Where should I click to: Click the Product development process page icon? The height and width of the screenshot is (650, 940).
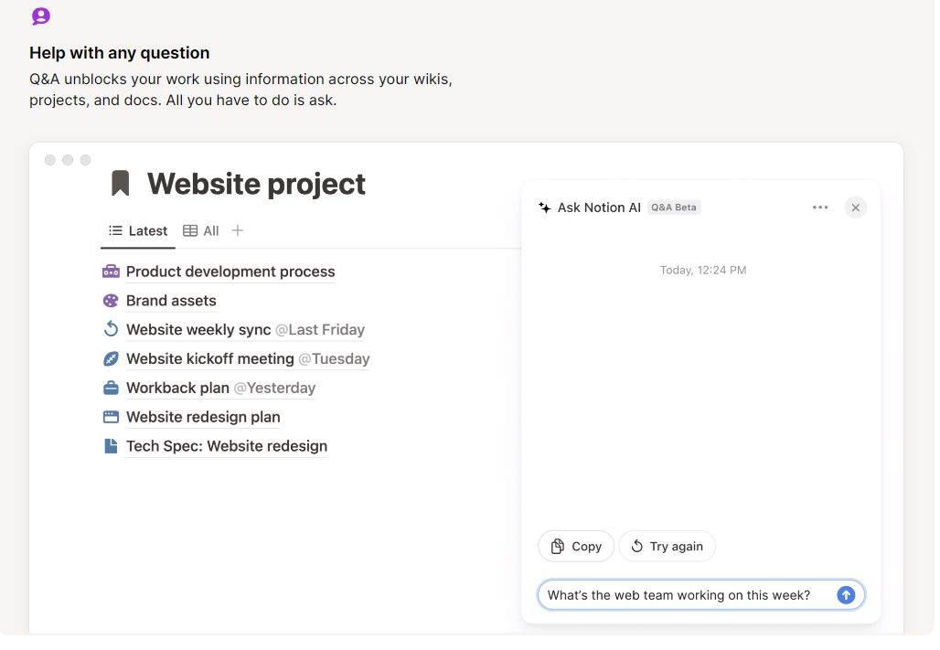tap(111, 272)
